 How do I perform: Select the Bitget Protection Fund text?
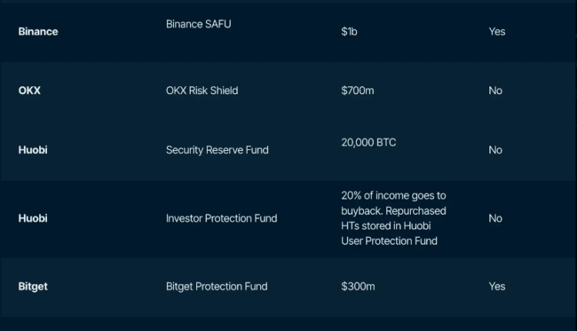click(216, 286)
